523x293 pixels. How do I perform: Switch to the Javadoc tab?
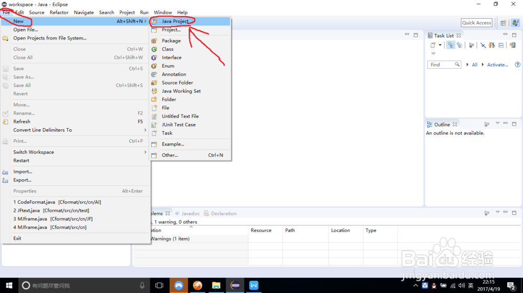click(x=187, y=214)
